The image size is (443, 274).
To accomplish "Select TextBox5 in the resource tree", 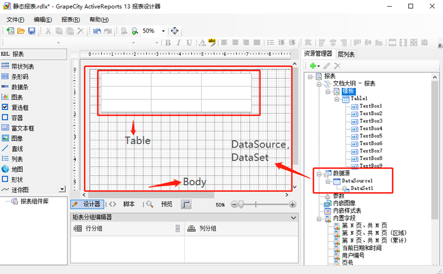I will pos(370,136).
